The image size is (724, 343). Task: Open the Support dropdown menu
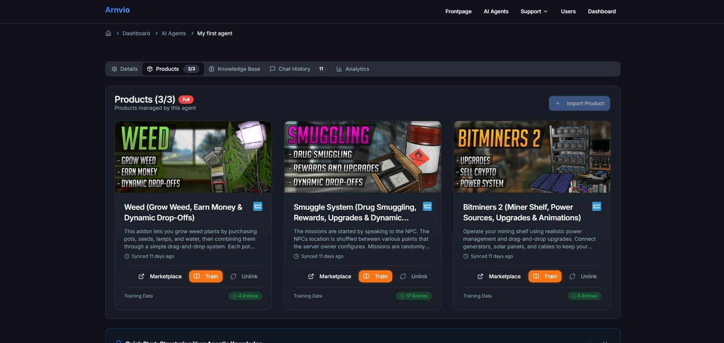[534, 11]
